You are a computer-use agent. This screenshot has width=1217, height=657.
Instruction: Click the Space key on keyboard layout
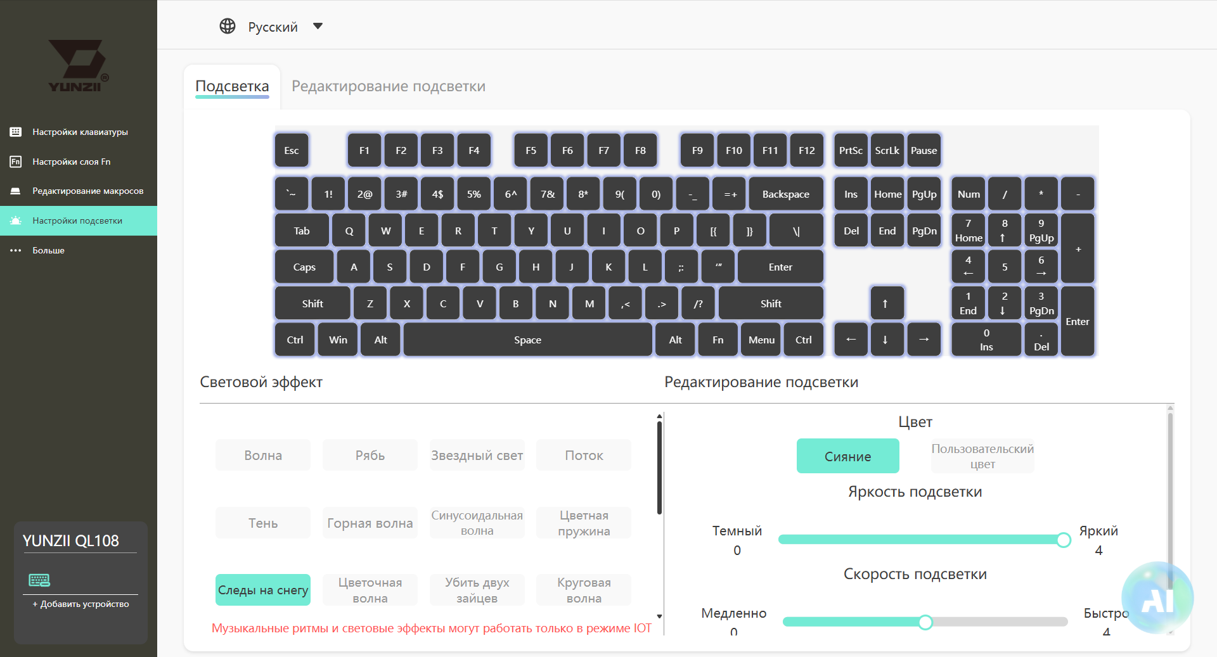[x=527, y=340]
